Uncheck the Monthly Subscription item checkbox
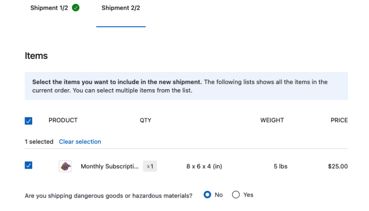 pos(28,165)
